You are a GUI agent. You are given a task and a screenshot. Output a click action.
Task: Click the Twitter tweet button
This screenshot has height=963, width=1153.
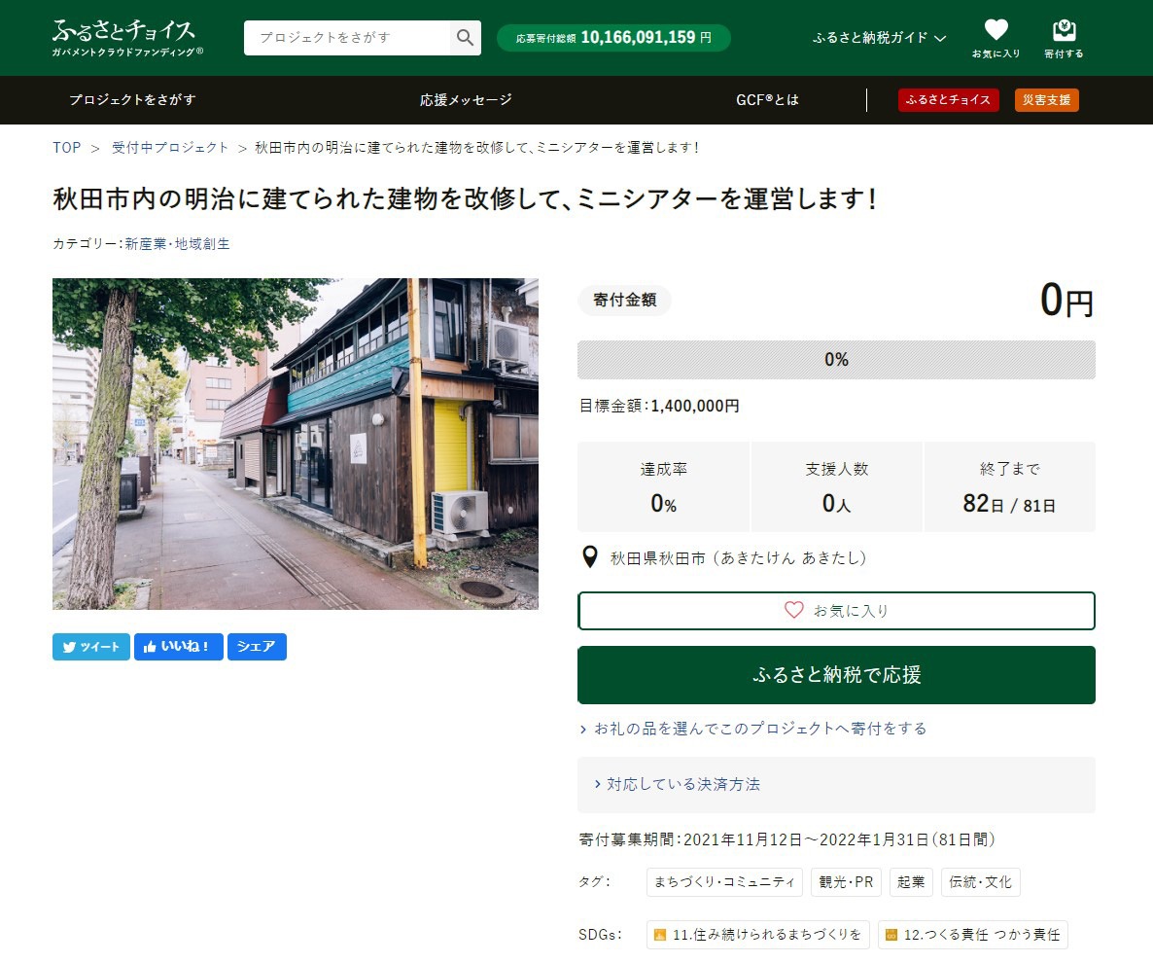pyautogui.click(x=91, y=647)
